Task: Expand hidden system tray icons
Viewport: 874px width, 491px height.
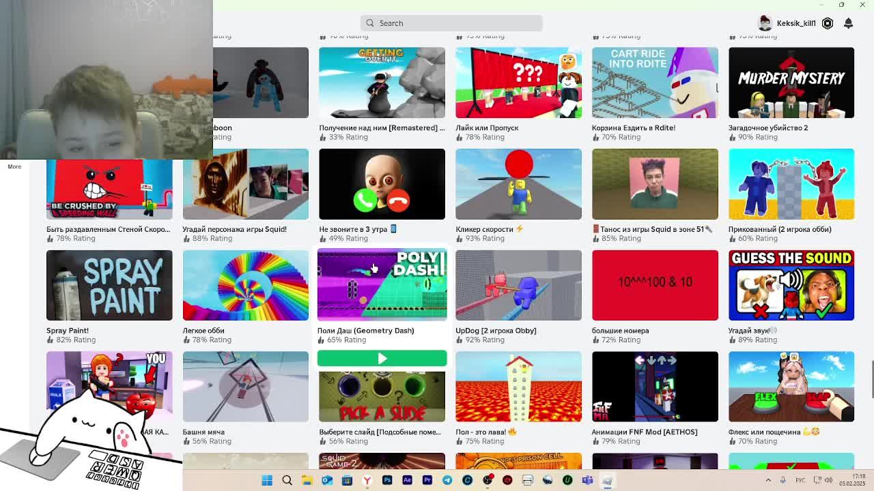Action: click(768, 480)
